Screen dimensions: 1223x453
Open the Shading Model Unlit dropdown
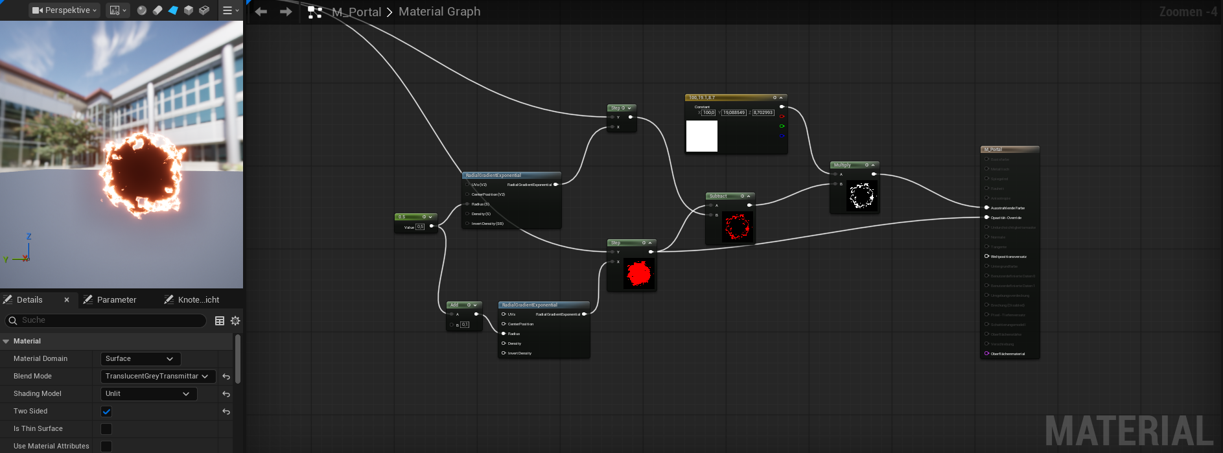(148, 393)
